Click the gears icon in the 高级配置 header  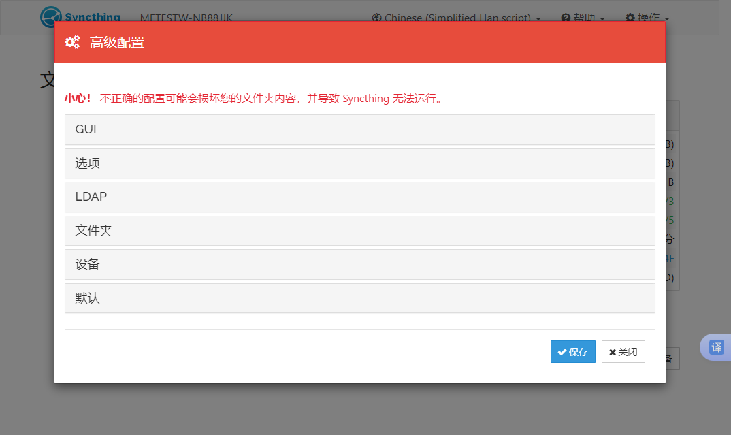72,42
